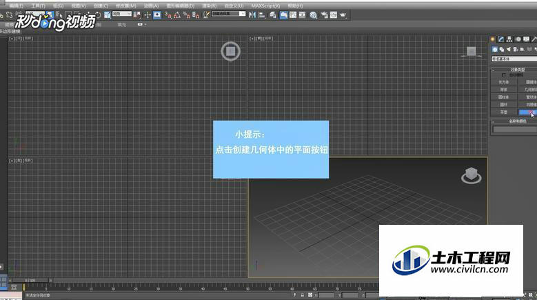Select the Geometry category icon
Viewport: 537px width, 300px height.
(494, 50)
